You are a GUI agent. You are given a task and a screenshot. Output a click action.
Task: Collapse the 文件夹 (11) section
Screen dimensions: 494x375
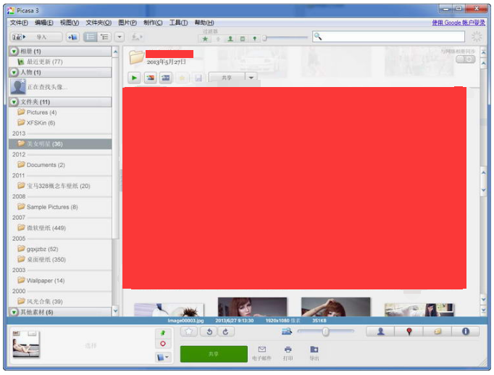[x=14, y=102]
